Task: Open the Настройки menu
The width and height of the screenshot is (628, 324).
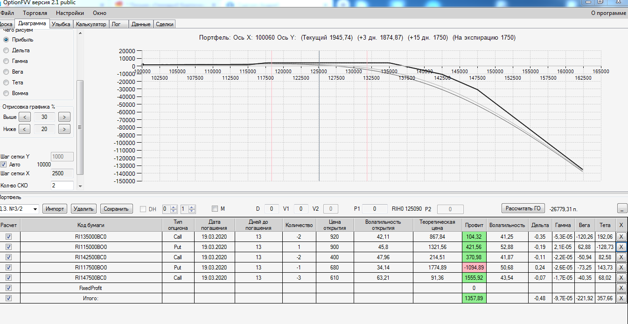Action: [70, 13]
